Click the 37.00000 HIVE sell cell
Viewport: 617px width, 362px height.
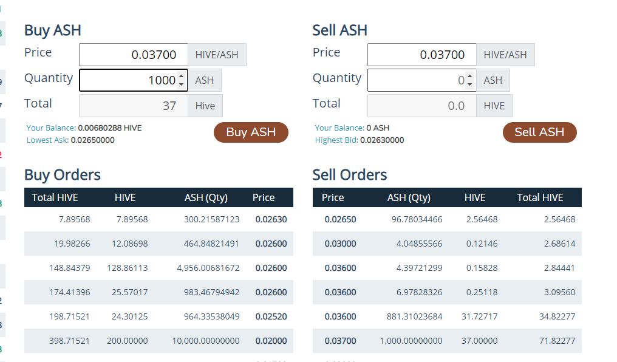(x=479, y=341)
